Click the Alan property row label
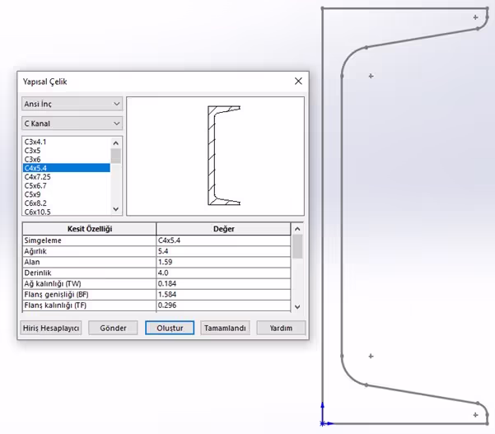This screenshot has height=434, width=495. click(x=89, y=262)
